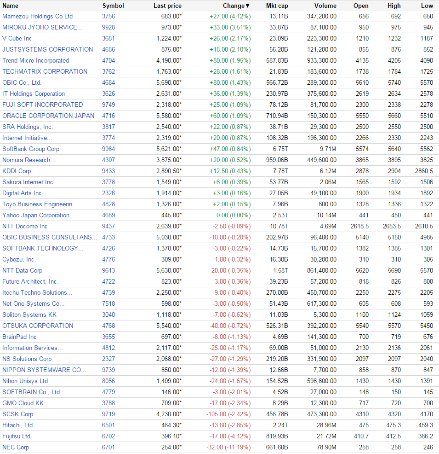Sort by the Low column header
The width and height of the screenshot is (439, 454).
tap(427, 6)
